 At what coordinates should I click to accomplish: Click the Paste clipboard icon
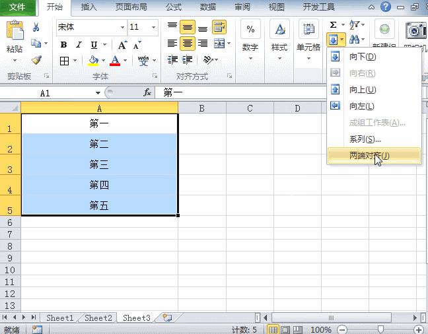(15, 30)
